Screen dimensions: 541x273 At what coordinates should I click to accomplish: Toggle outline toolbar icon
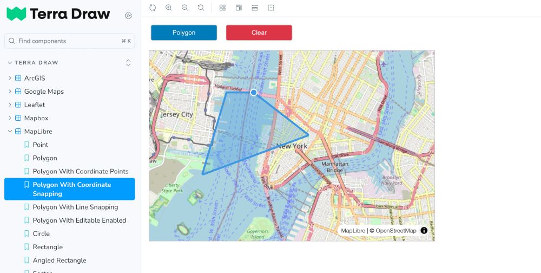point(271,8)
